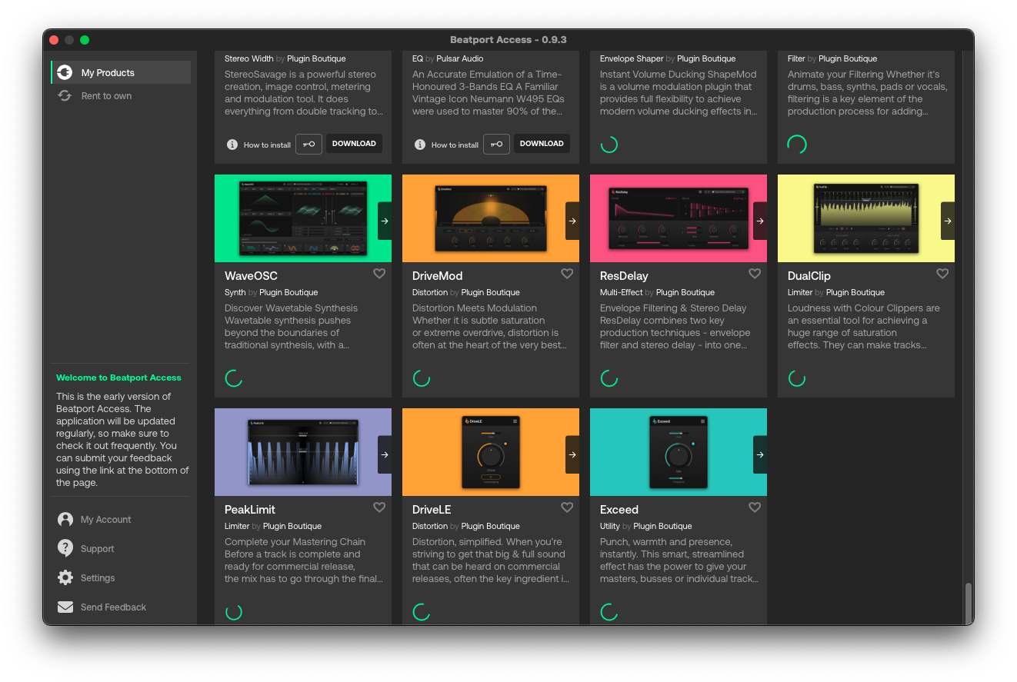The image size is (1017, 682).
Task: Click the Send Feedback envelope icon
Action: [65, 607]
